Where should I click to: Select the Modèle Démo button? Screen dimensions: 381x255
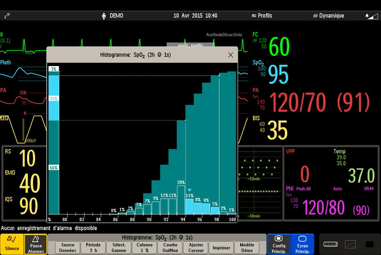coord(247,247)
